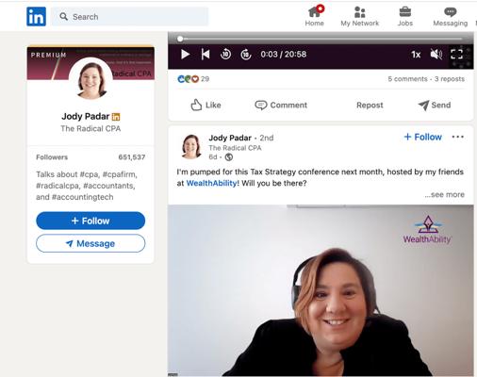Click the video progress bar scrubber

pos(180,39)
